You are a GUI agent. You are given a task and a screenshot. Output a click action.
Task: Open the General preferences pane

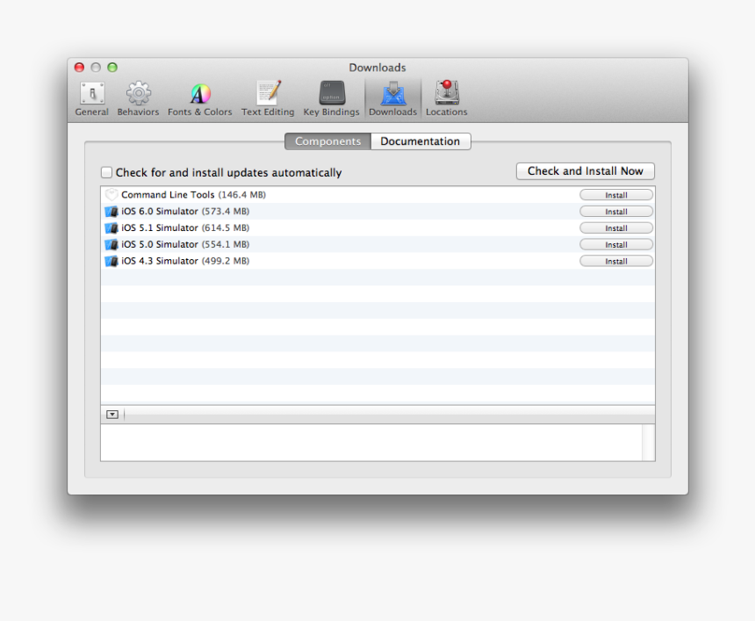pyautogui.click(x=91, y=97)
